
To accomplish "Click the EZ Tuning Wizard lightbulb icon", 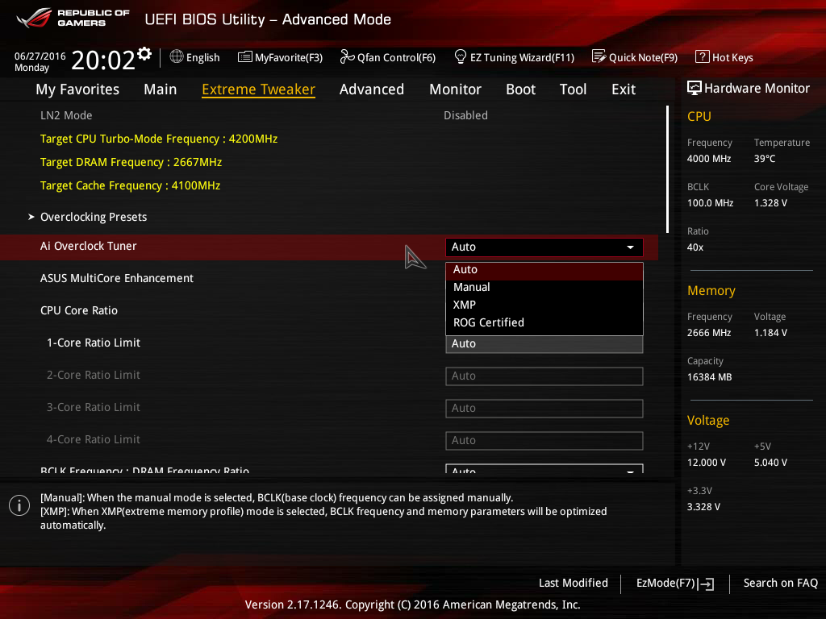I will pyautogui.click(x=461, y=56).
